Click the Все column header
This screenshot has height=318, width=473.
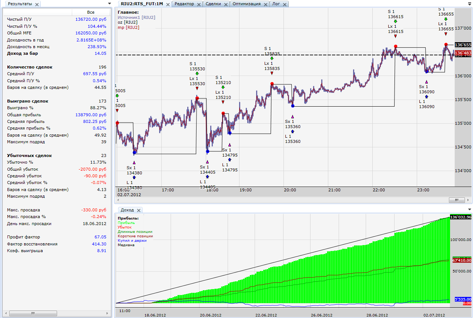coord(91,12)
